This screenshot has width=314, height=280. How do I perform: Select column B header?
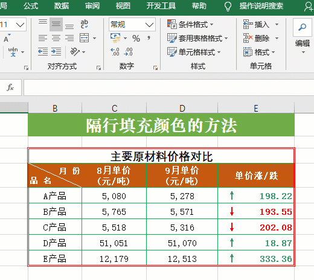tap(55, 108)
